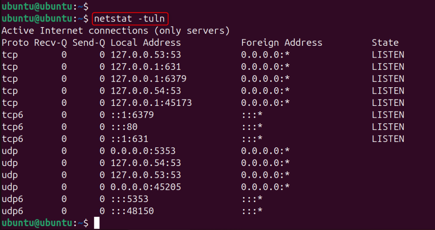Click the highlighted netstat -tuln command
435x230 pixels.
129,19
